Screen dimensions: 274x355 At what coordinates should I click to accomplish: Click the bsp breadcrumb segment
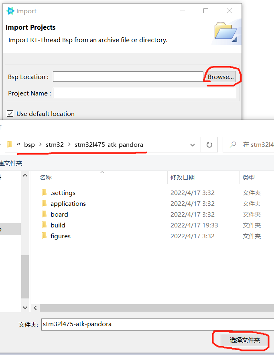pyautogui.click(x=29, y=144)
